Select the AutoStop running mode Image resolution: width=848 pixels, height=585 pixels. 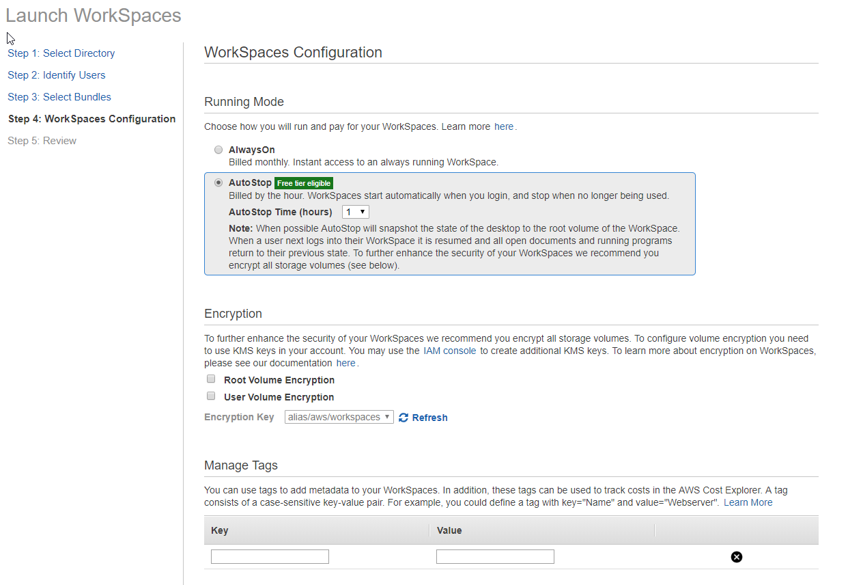(x=218, y=182)
